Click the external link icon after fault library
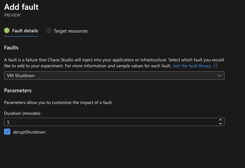245x168 pixels. pyautogui.click(x=215, y=65)
